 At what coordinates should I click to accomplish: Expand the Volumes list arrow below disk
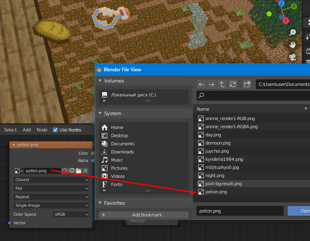[x=105, y=101]
